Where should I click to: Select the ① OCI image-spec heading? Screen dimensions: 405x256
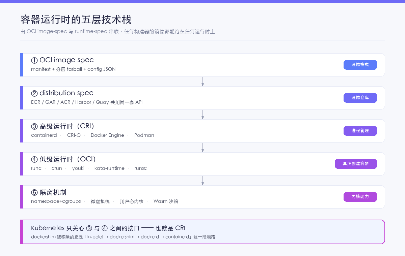click(62, 60)
